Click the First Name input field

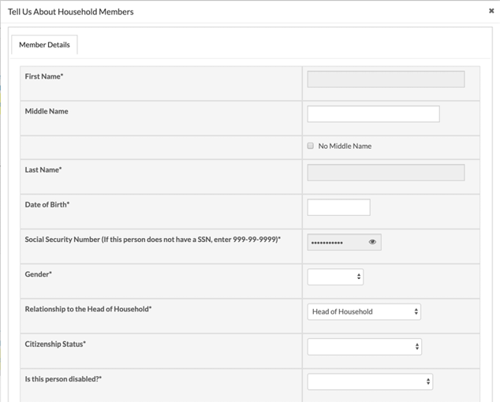pyautogui.click(x=385, y=79)
